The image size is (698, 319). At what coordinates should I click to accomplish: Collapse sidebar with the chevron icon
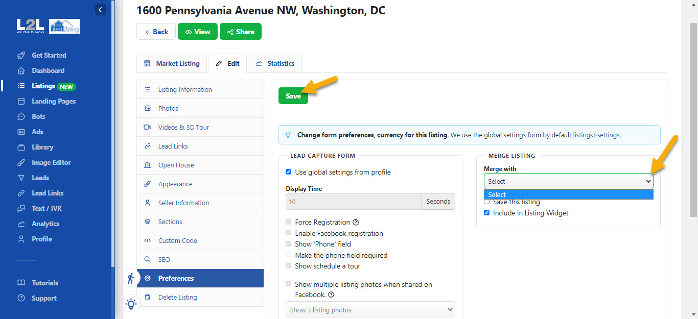[x=101, y=9]
